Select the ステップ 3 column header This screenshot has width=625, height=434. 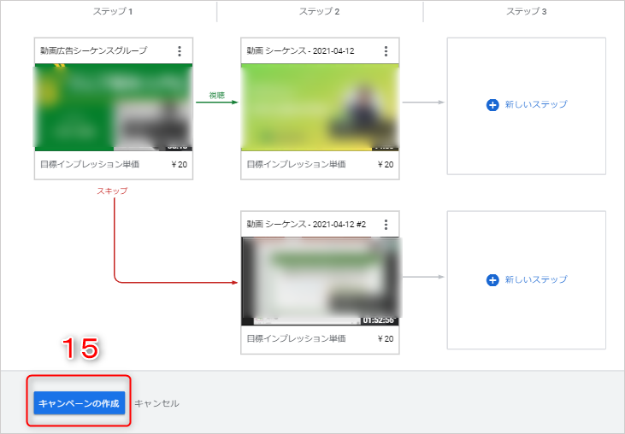[527, 12]
